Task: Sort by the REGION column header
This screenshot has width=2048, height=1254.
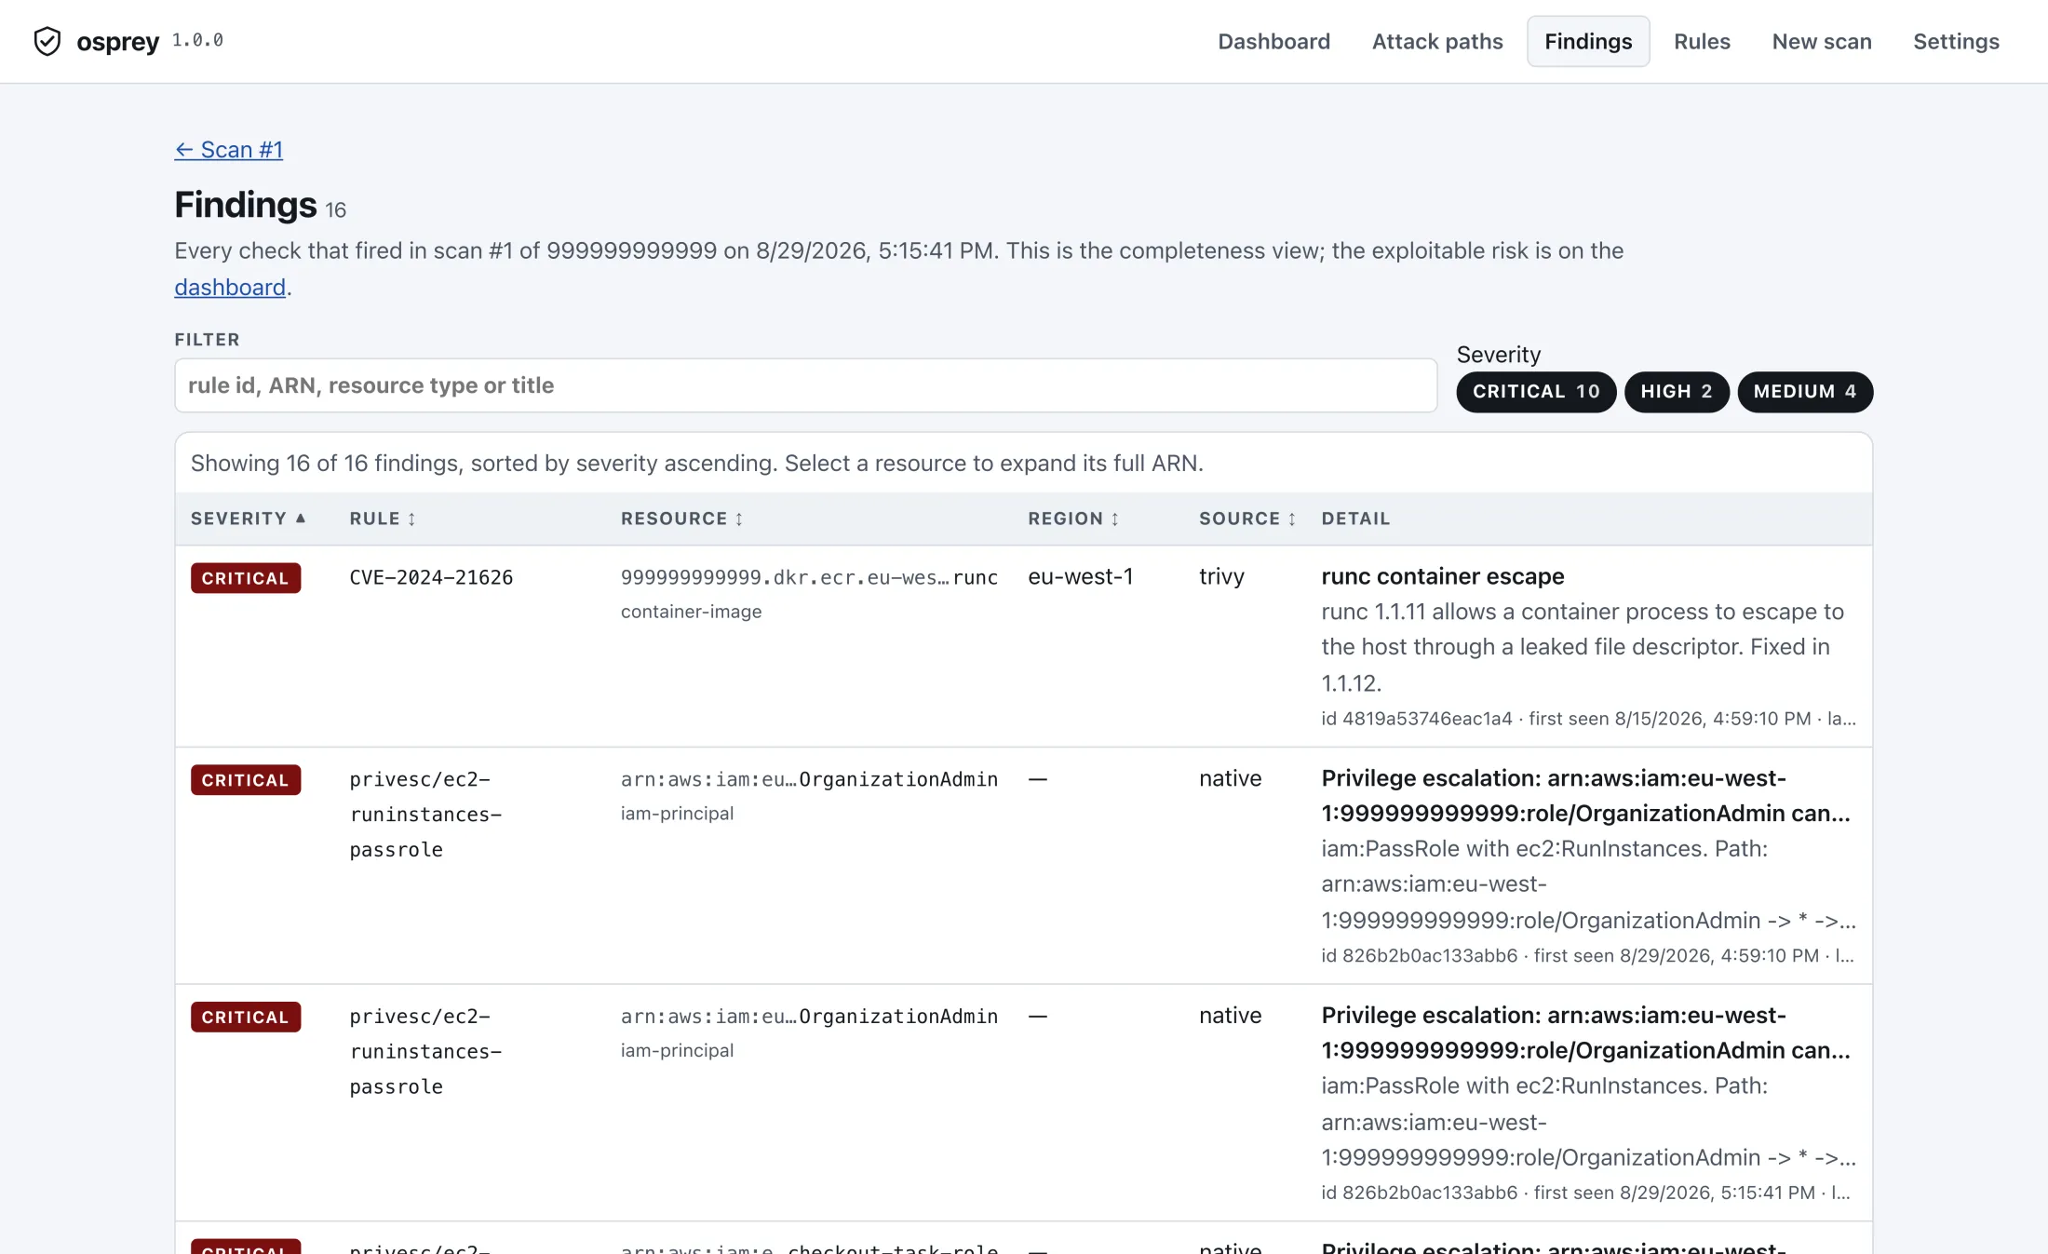Action: [1072, 519]
